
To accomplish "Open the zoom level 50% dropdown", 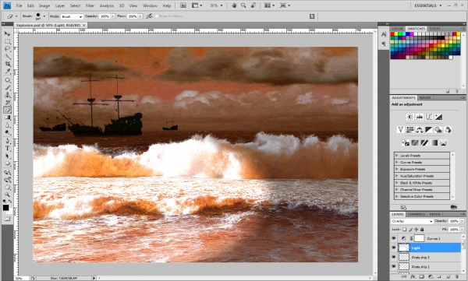I will pyautogui.click(x=222, y=5).
